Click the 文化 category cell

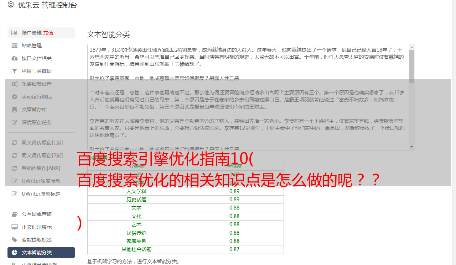pos(136,216)
